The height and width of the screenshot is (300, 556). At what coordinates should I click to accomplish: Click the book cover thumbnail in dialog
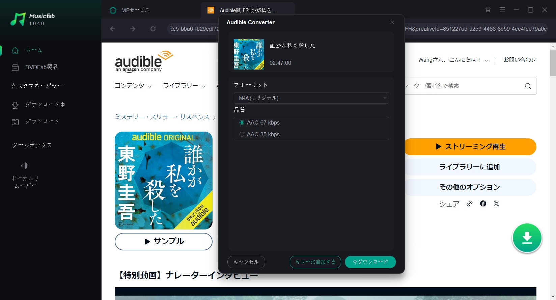(x=249, y=54)
